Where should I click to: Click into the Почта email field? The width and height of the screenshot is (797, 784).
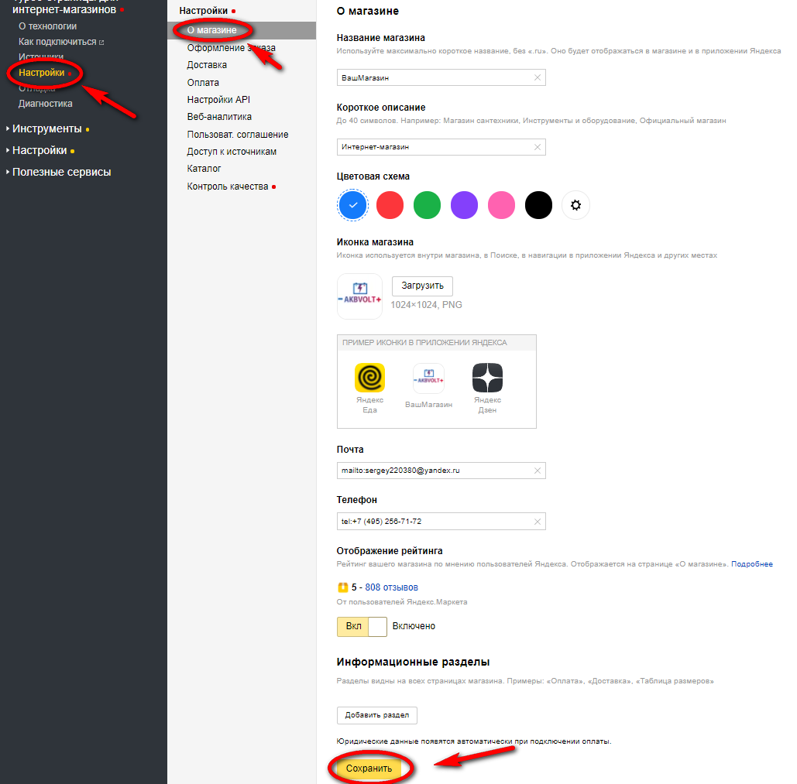click(441, 471)
